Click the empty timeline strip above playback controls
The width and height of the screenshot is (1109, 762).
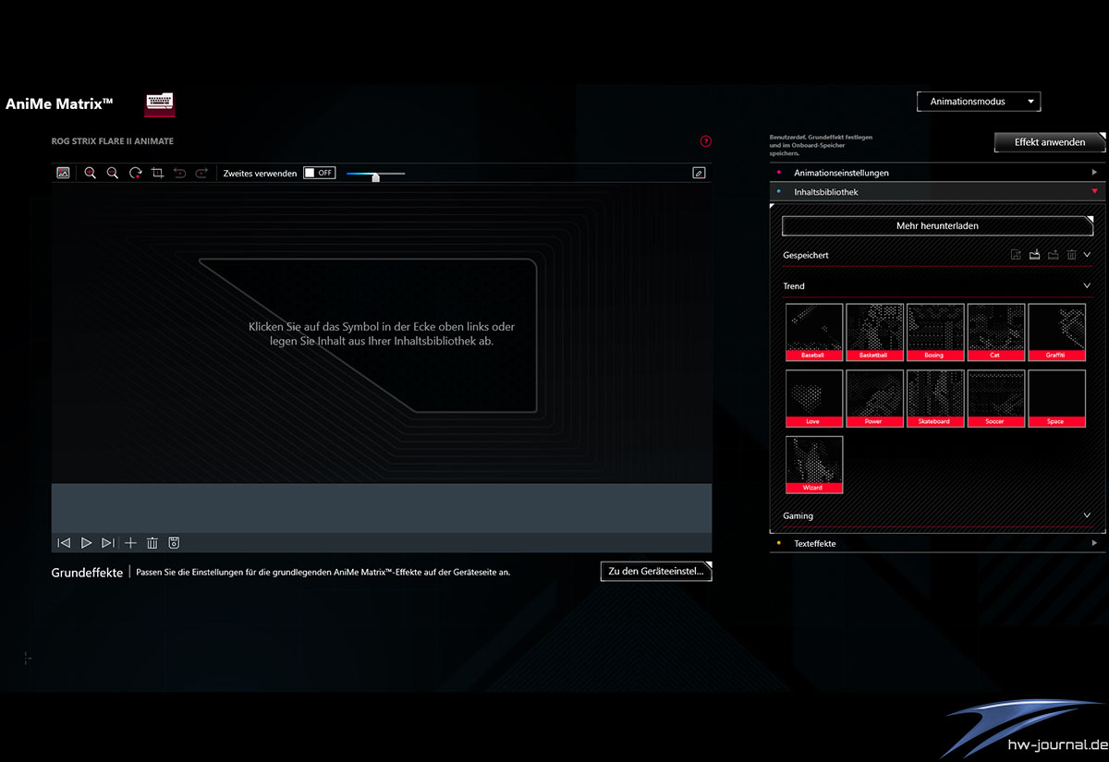[x=382, y=507]
